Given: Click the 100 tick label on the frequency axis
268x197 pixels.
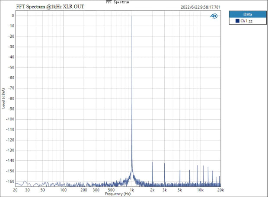Looking at the screenshot, I should point(64,190).
